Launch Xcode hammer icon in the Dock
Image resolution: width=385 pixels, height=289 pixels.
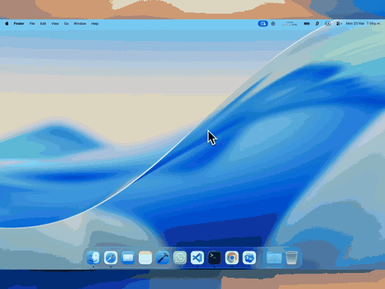click(x=163, y=258)
